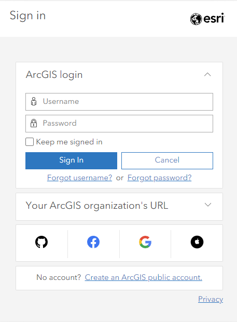Click the Esri globe logo
The width and height of the screenshot is (237, 322).
(x=196, y=19)
